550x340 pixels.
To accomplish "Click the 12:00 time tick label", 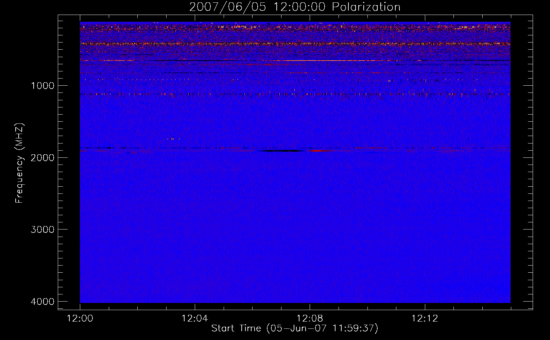I will [x=80, y=319].
